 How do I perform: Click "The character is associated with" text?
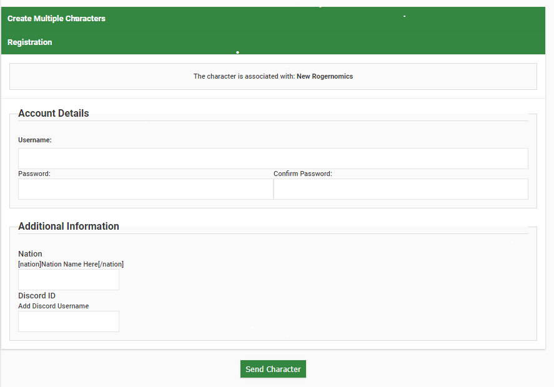click(x=244, y=76)
